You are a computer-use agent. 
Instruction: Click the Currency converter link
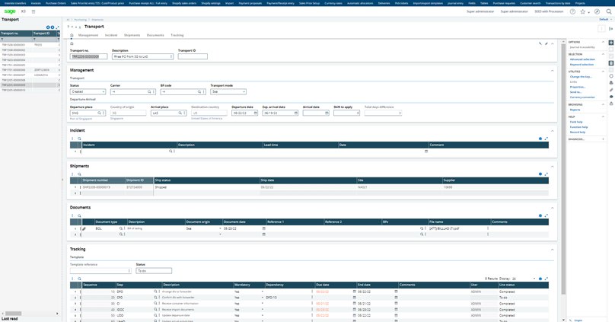[x=582, y=97]
